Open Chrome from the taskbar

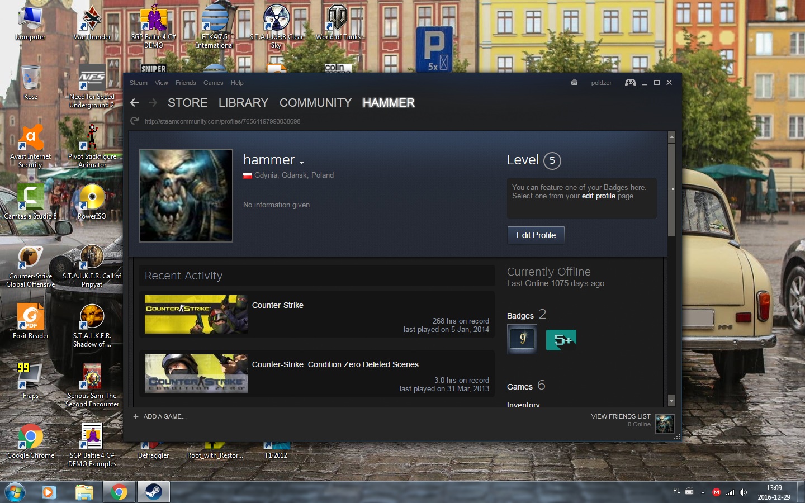tap(119, 492)
